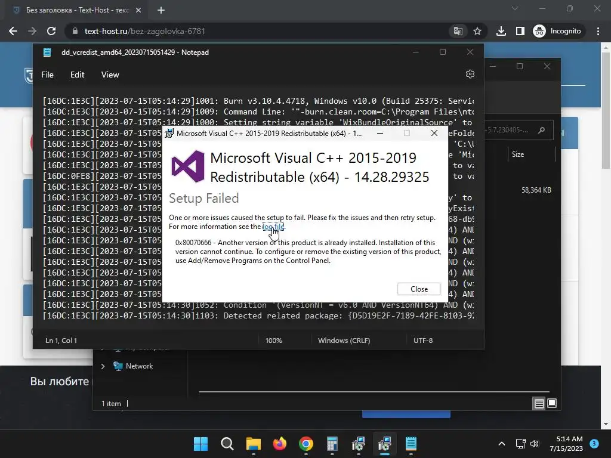Click the File Explorer search magnifier

pos(541,130)
